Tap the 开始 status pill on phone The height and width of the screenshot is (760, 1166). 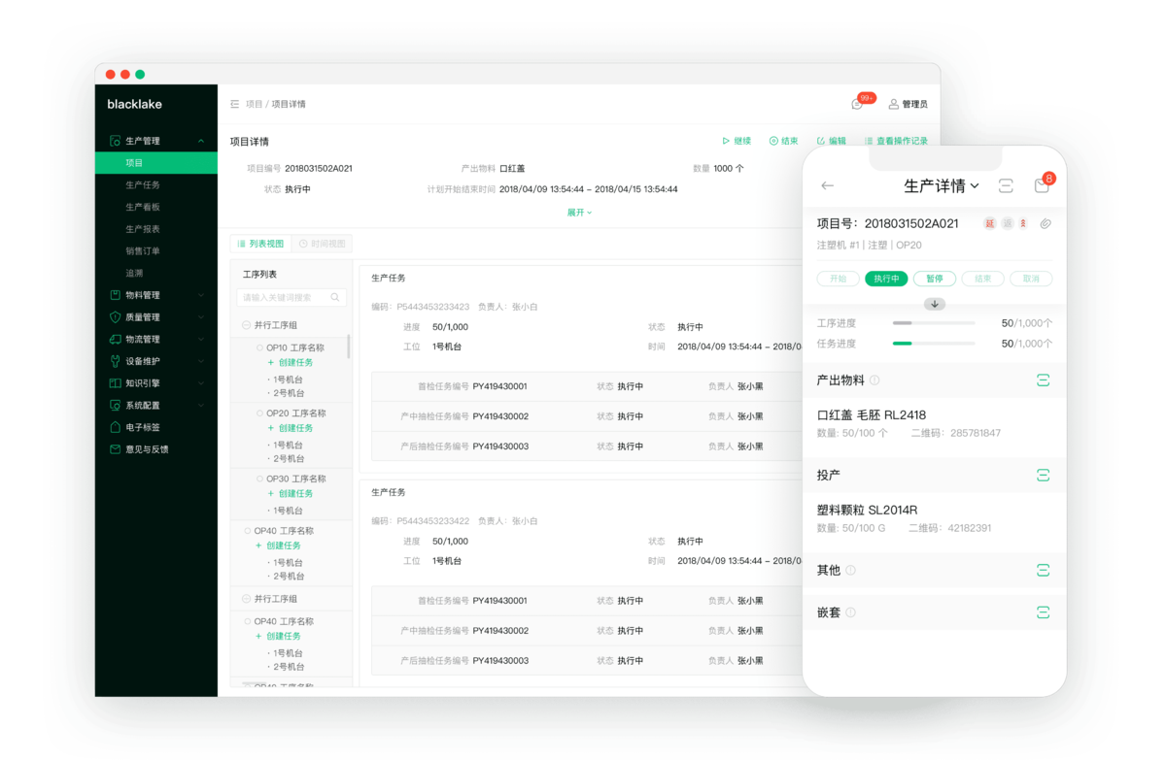coord(838,279)
